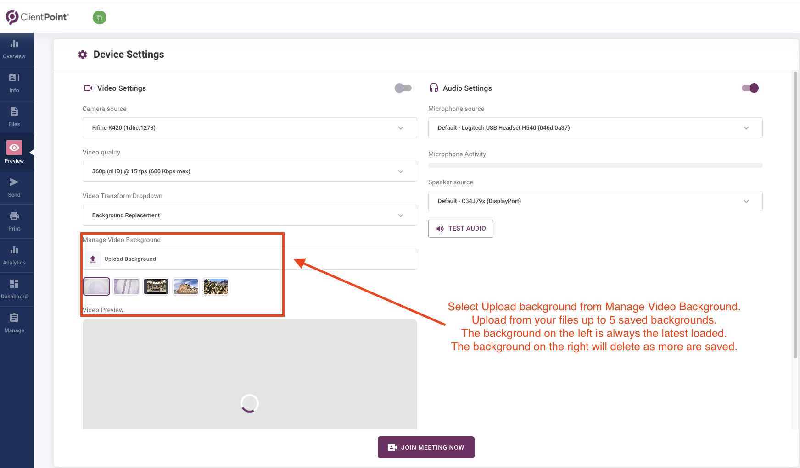The width and height of the screenshot is (800, 468).
Task: Toggle the green icon beside ClientPoint logo
Action: (x=99, y=17)
